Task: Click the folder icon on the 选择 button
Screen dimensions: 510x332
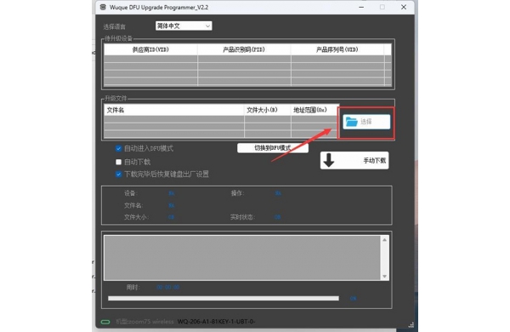Action: (351, 122)
